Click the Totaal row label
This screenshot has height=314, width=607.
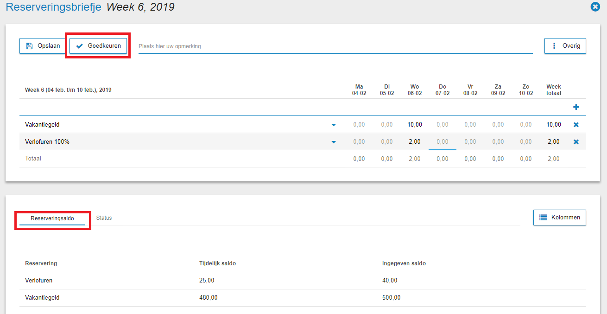(x=33, y=159)
